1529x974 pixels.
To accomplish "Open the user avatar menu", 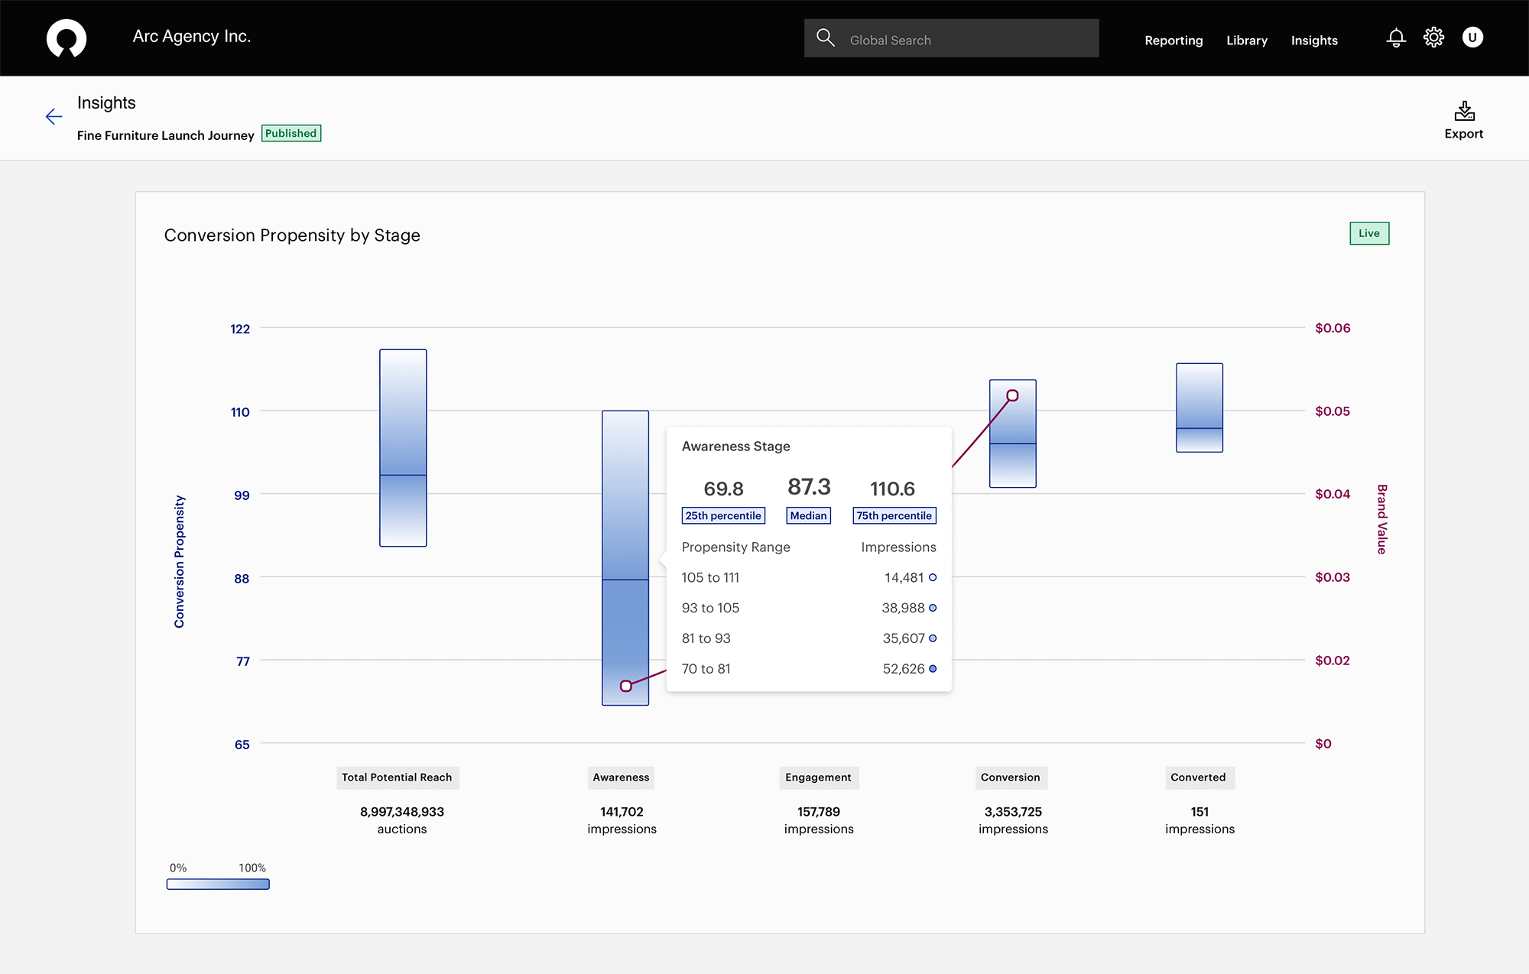I will click(x=1472, y=37).
